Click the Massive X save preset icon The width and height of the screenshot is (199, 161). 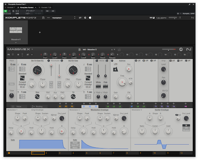tap(119, 50)
